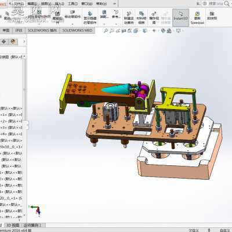Click the Apply Scene icon
Screen dimensions: 232x232
pos(169,31)
